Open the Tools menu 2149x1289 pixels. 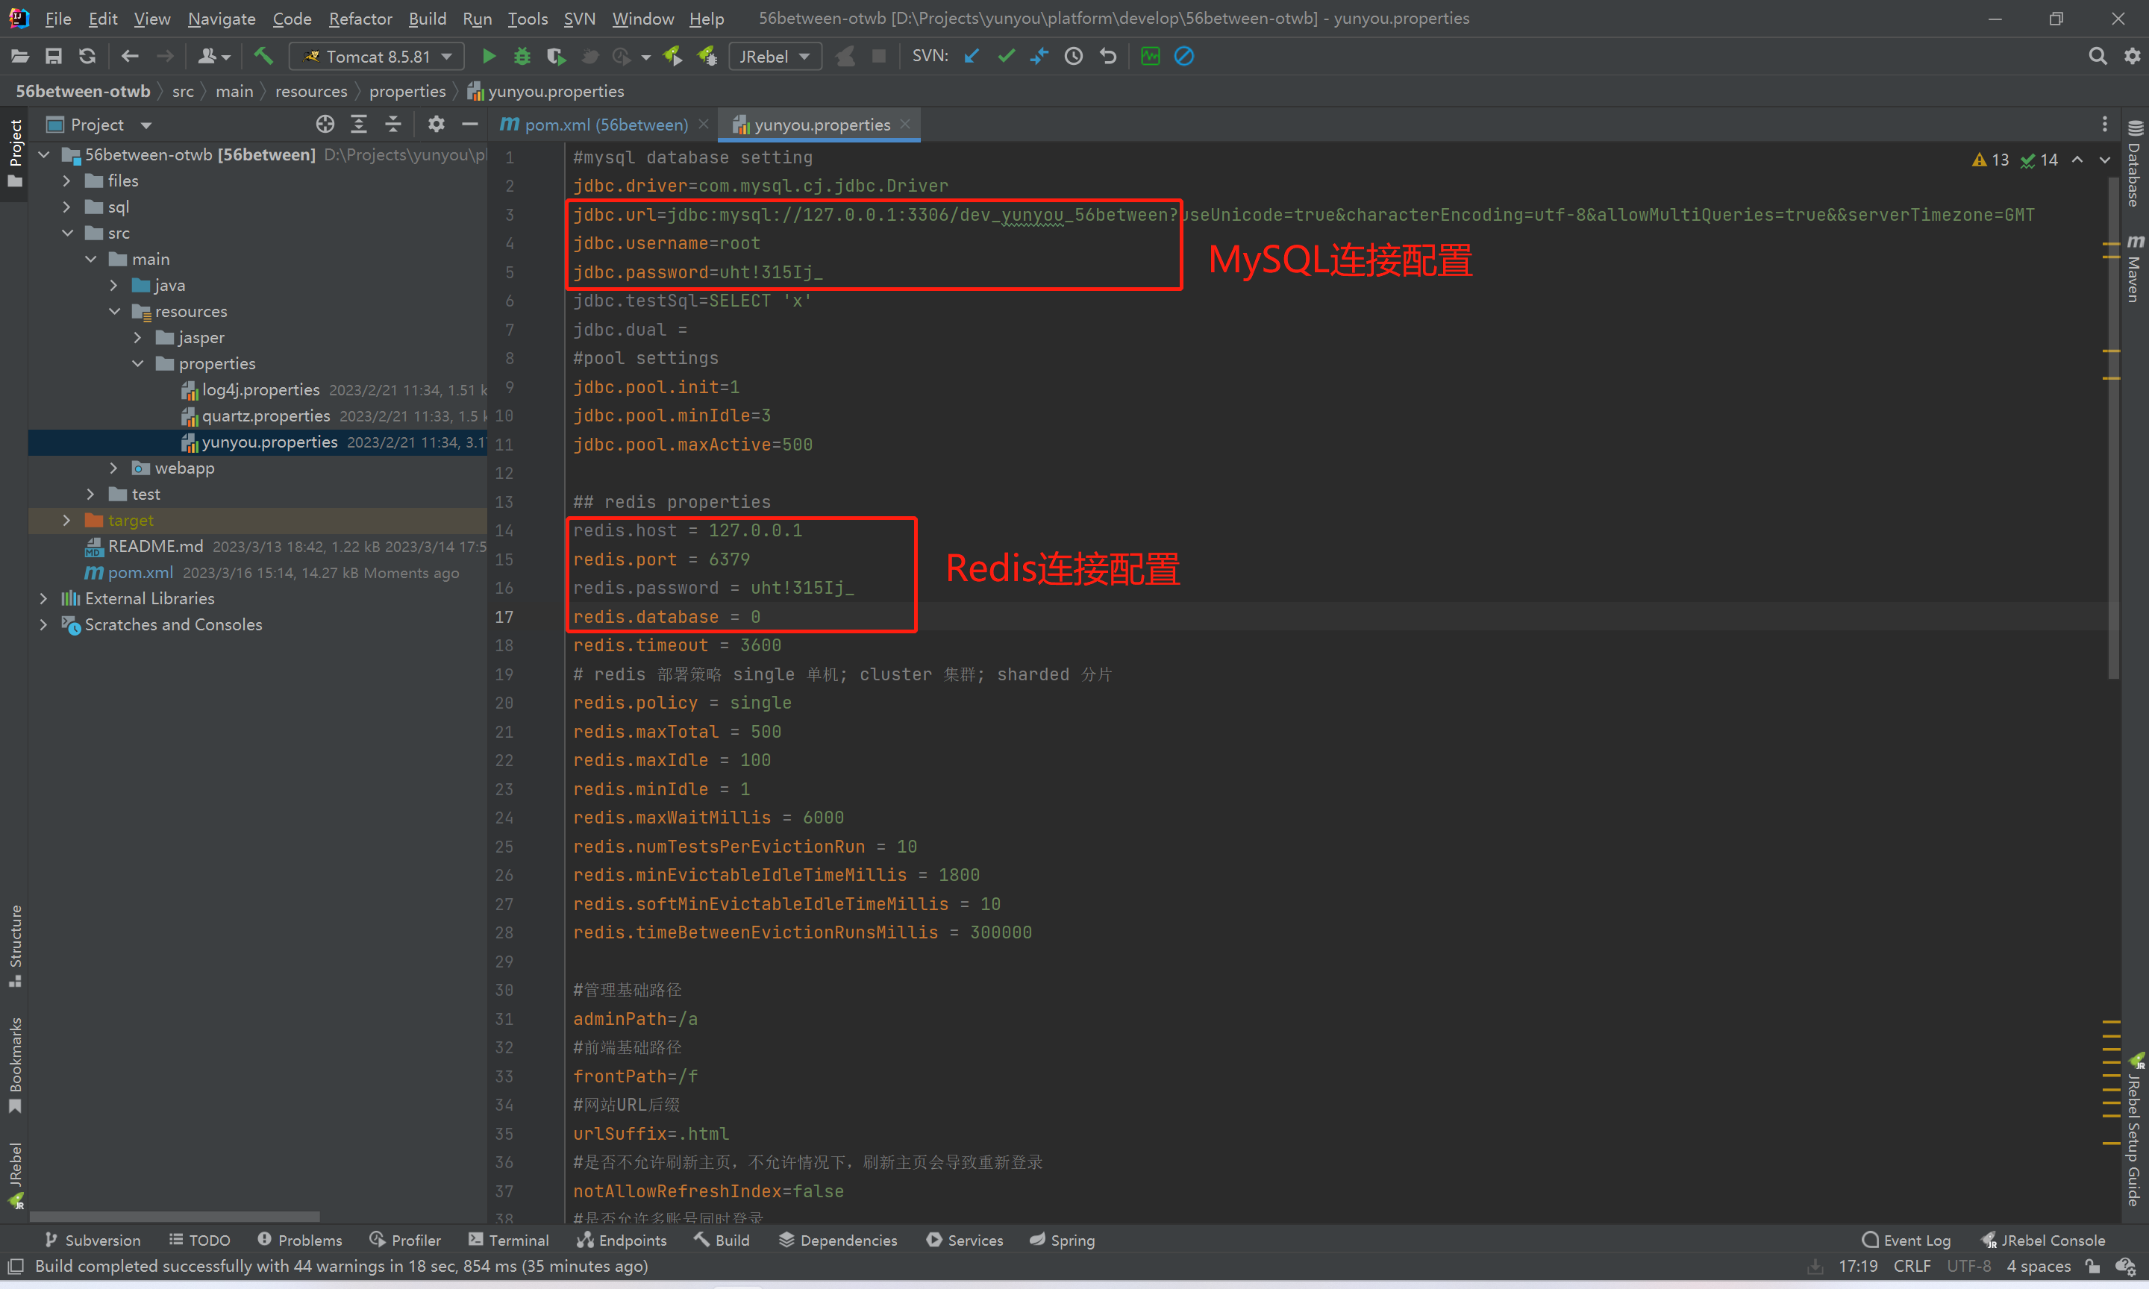528,18
